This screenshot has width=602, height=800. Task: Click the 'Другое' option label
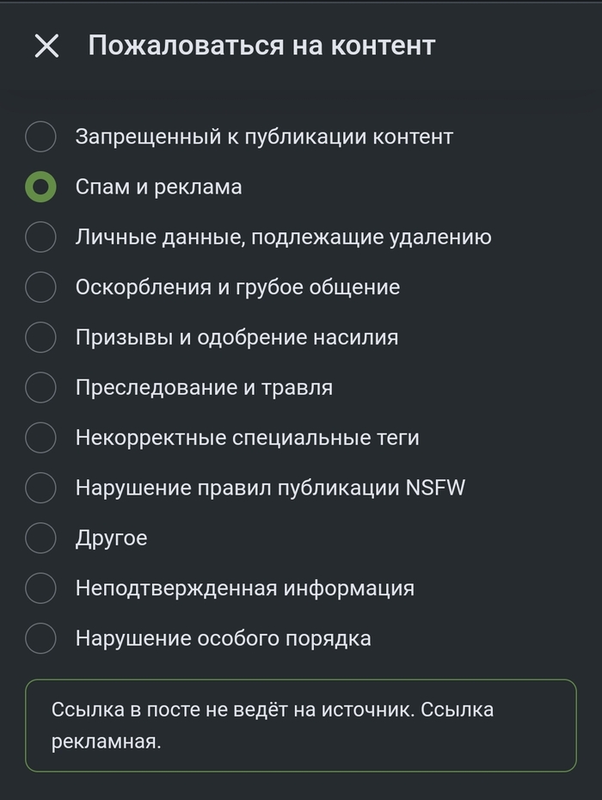point(111,538)
